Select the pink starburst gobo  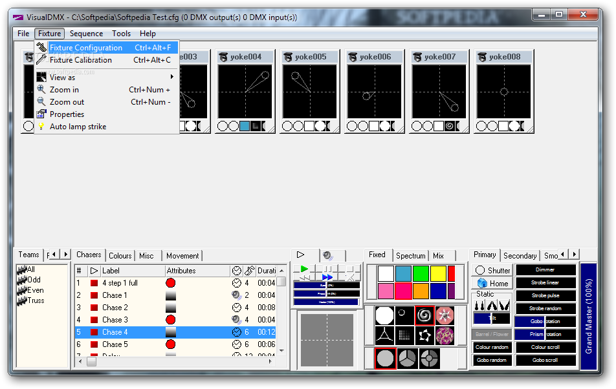pos(445,316)
